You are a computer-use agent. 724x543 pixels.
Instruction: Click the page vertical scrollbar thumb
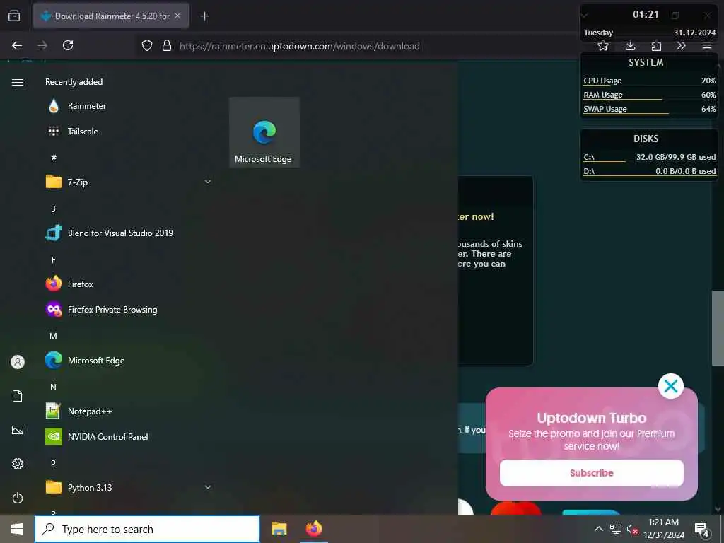tap(717, 328)
